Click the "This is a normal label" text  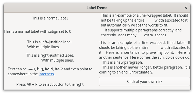pyautogui.click(x=50, y=18)
